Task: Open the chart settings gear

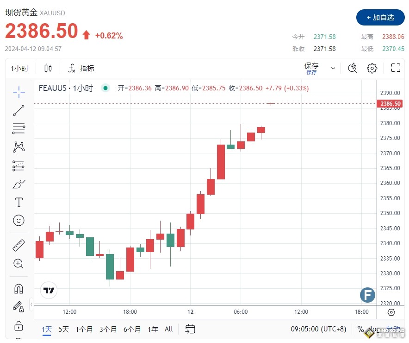Action: 372,68
